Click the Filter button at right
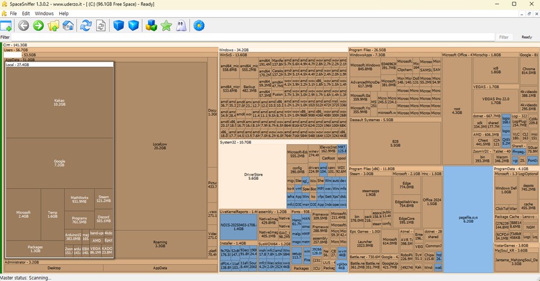This screenshot has width=540, height=281. (x=504, y=37)
